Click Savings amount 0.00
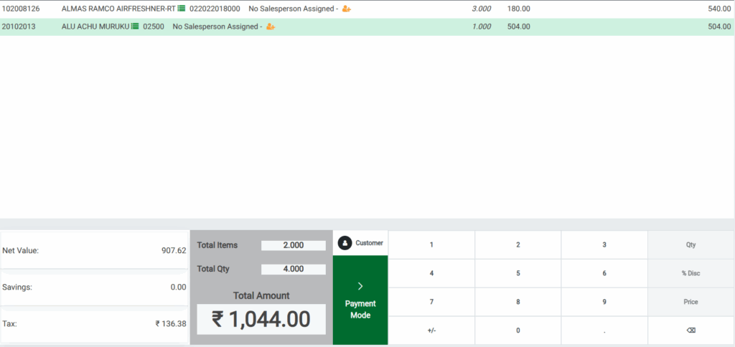Screen dimensions: 735x347 tap(178, 287)
